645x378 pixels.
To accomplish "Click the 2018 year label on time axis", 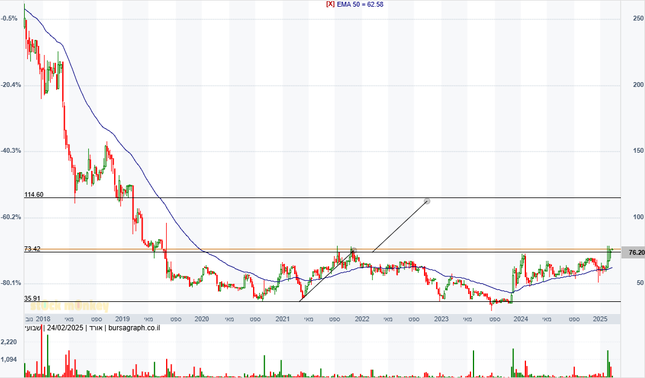I will [x=43, y=319].
